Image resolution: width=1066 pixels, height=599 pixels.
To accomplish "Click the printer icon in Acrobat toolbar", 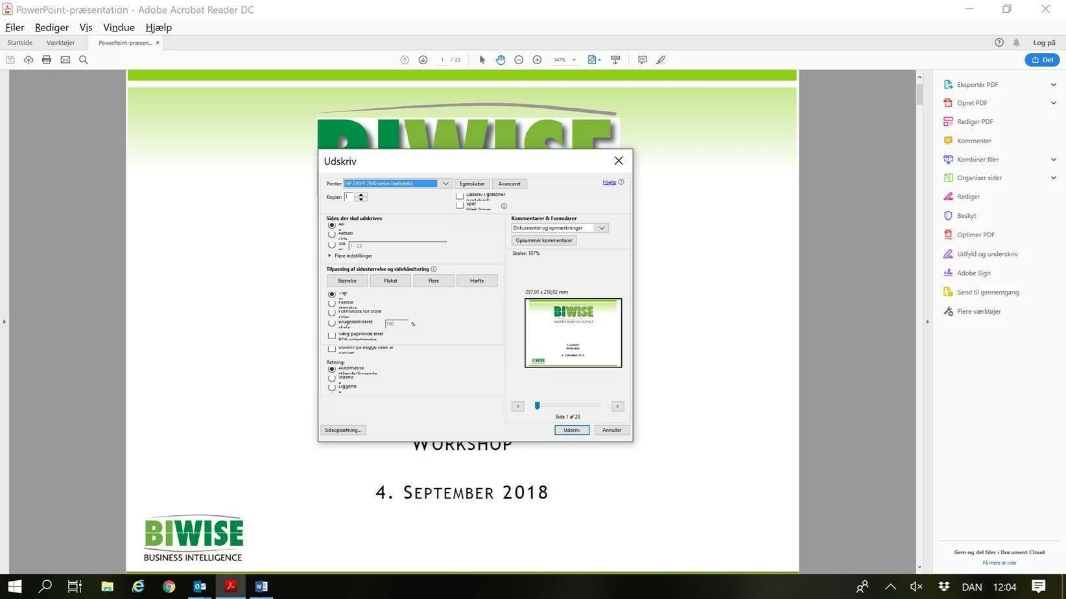I will pyautogui.click(x=47, y=60).
